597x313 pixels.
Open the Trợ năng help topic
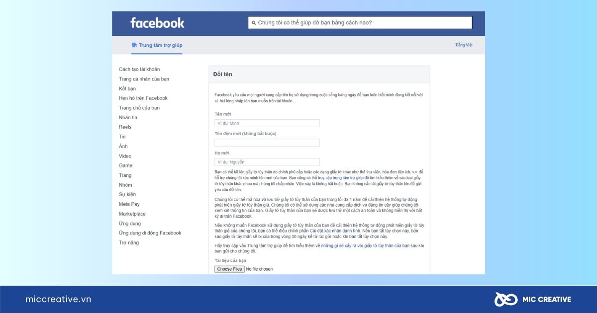point(129,242)
